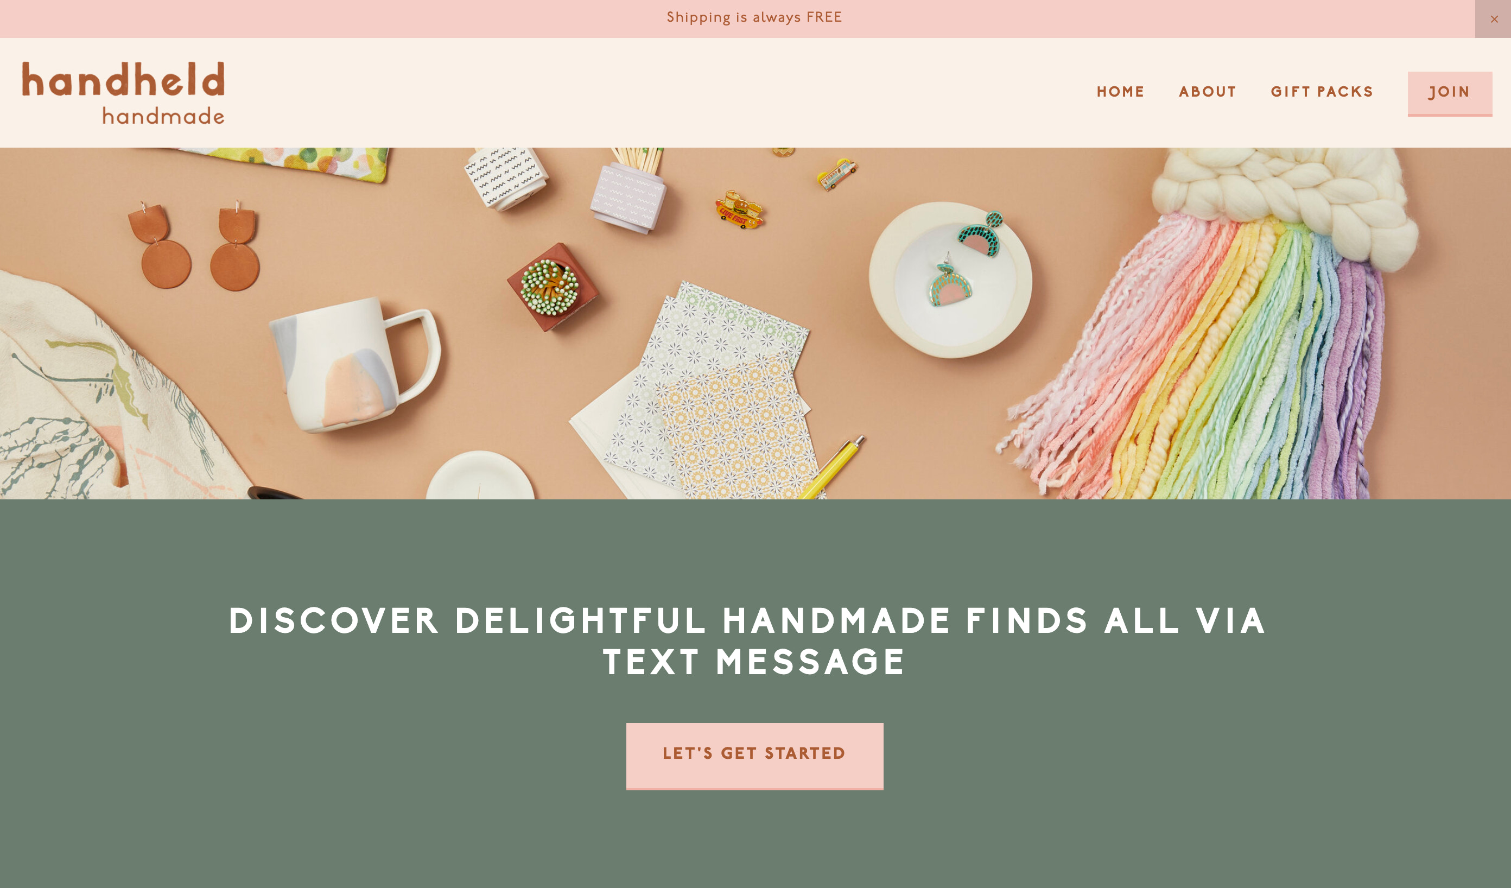1511x888 pixels.
Task: Click the white ceramic mug in hero image
Action: [x=355, y=363]
